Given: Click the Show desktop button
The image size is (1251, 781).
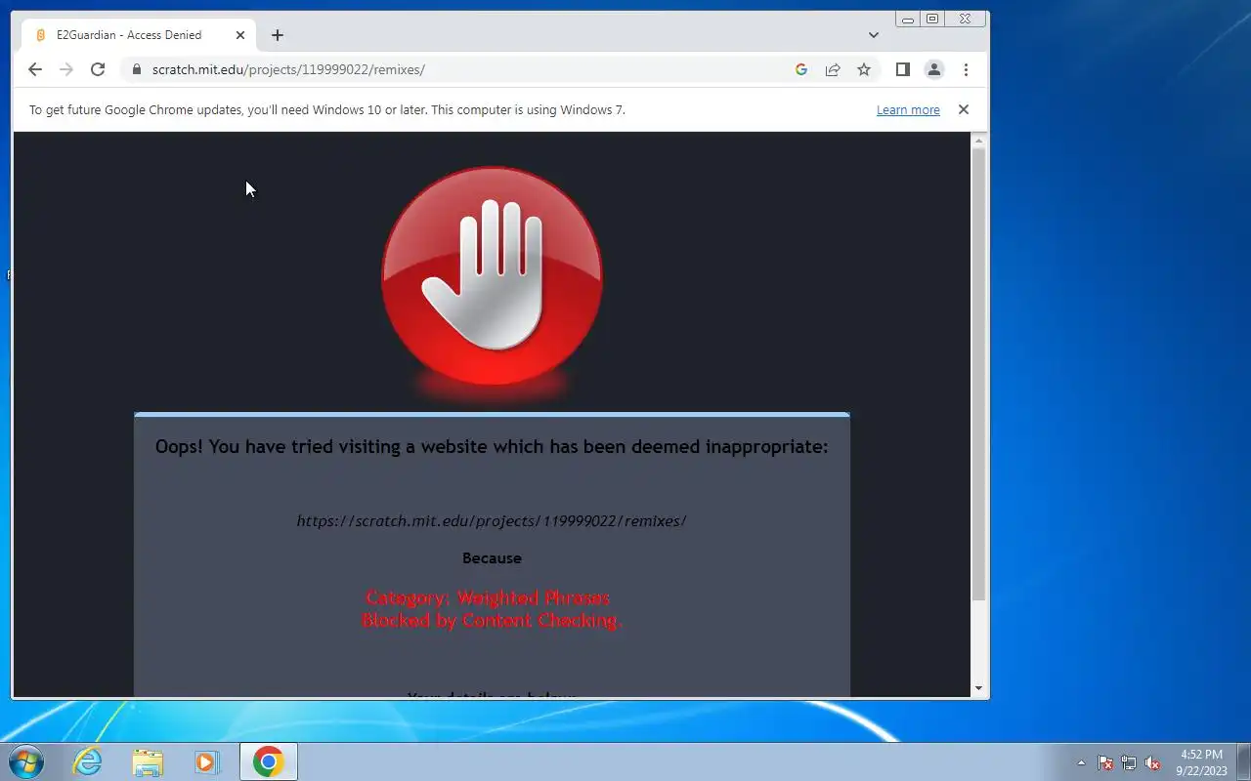Looking at the screenshot, I should (x=1243, y=761).
